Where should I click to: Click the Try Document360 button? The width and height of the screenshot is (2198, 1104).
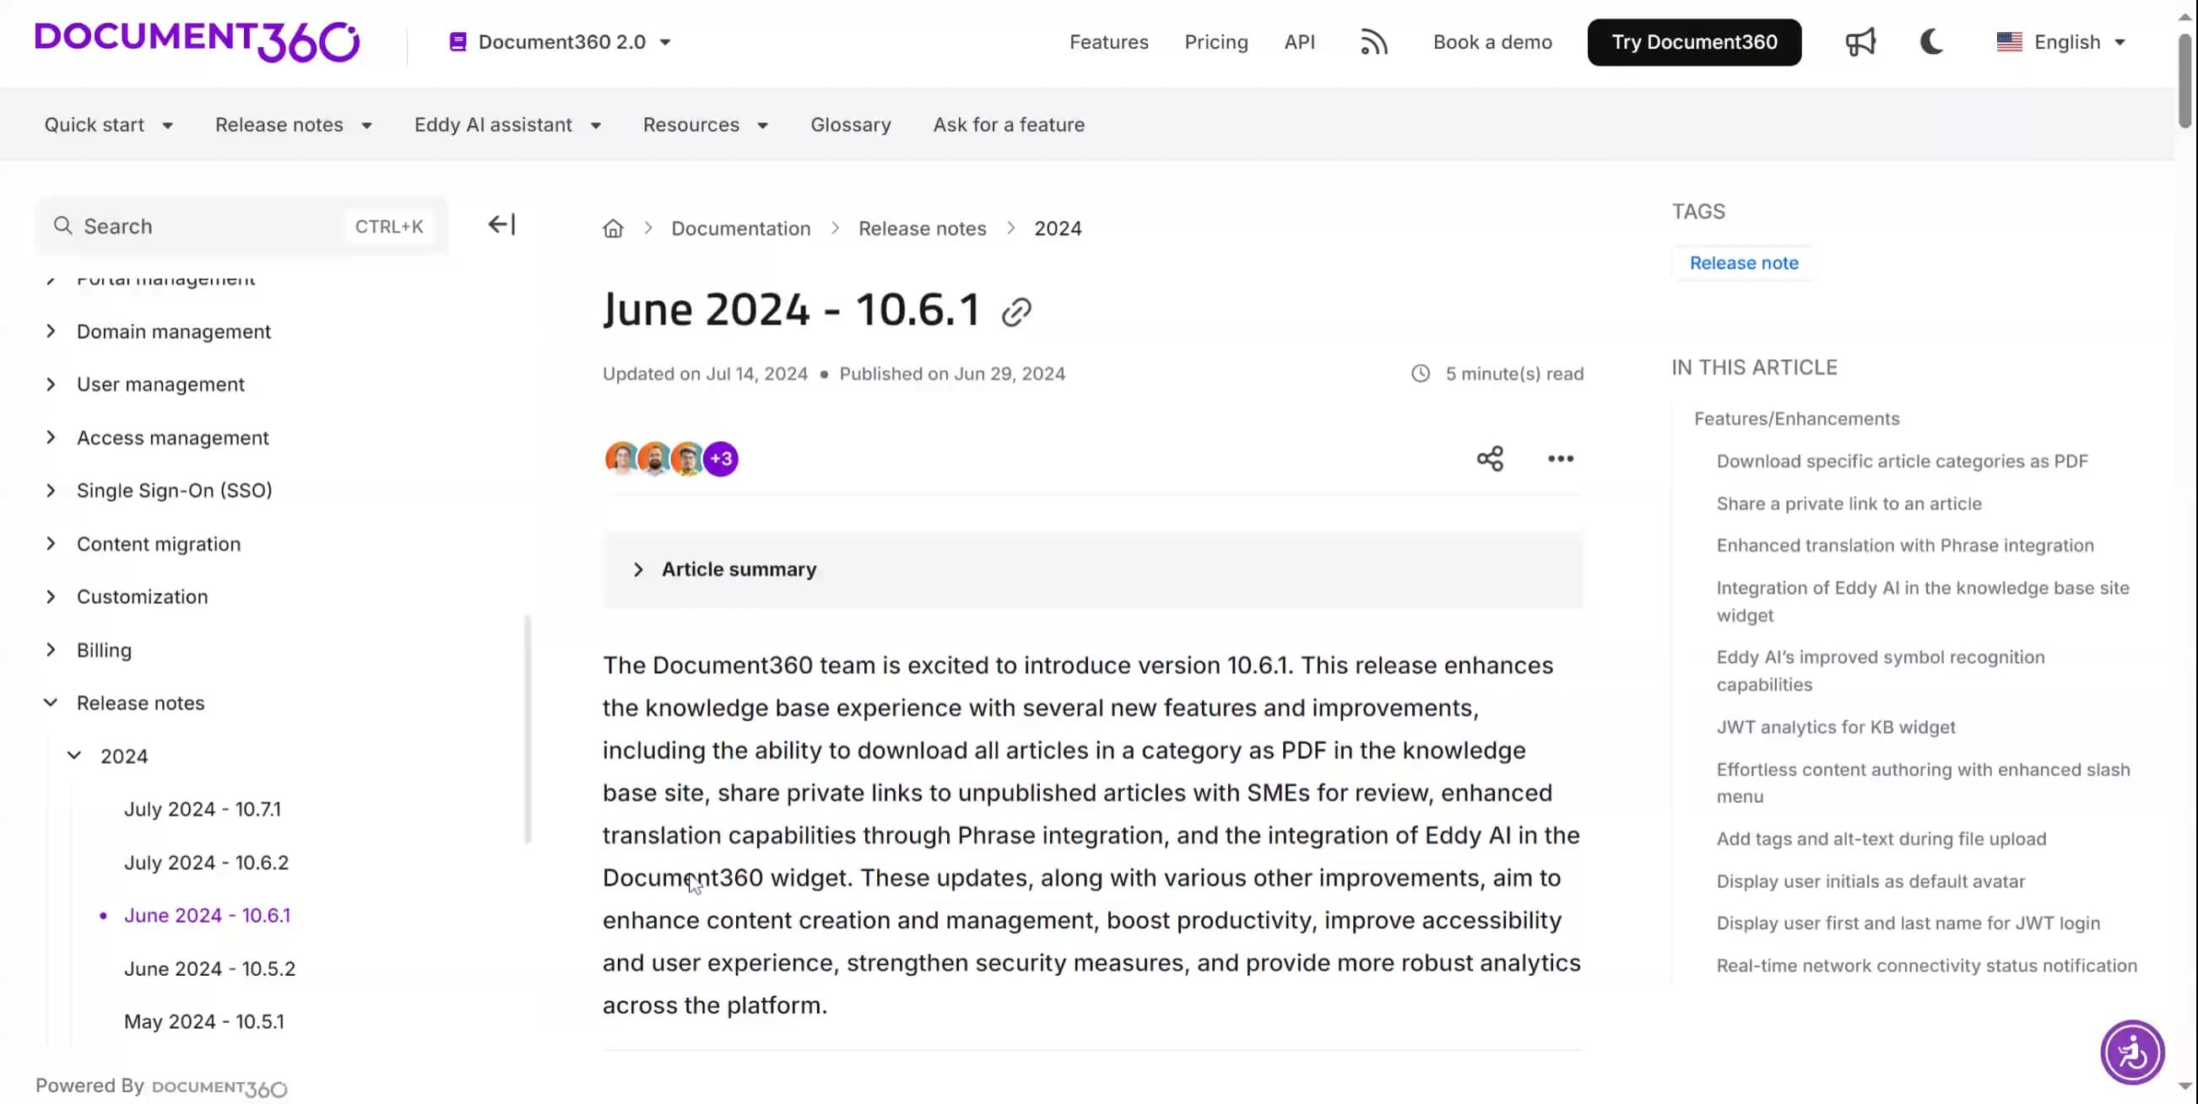(1694, 42)
